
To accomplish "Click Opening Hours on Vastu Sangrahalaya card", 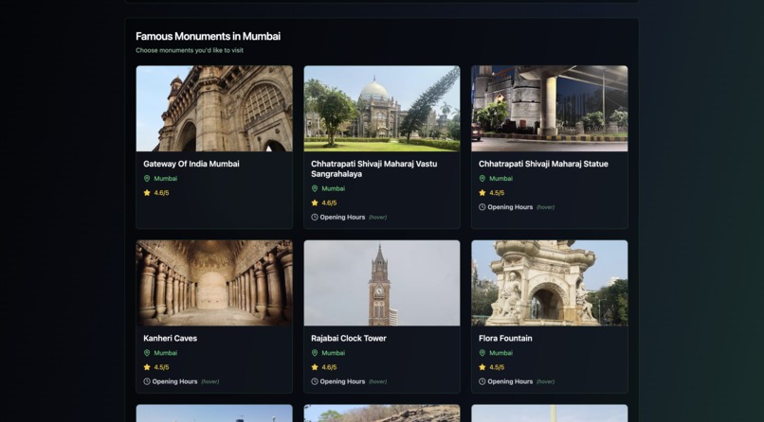I will [x=342, y=218].
